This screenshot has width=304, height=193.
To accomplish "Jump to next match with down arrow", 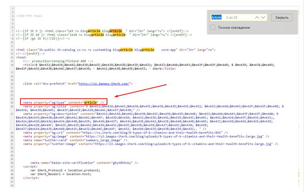I will [263, 18].
